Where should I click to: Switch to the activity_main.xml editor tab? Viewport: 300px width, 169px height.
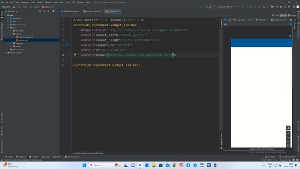(92, 11)
